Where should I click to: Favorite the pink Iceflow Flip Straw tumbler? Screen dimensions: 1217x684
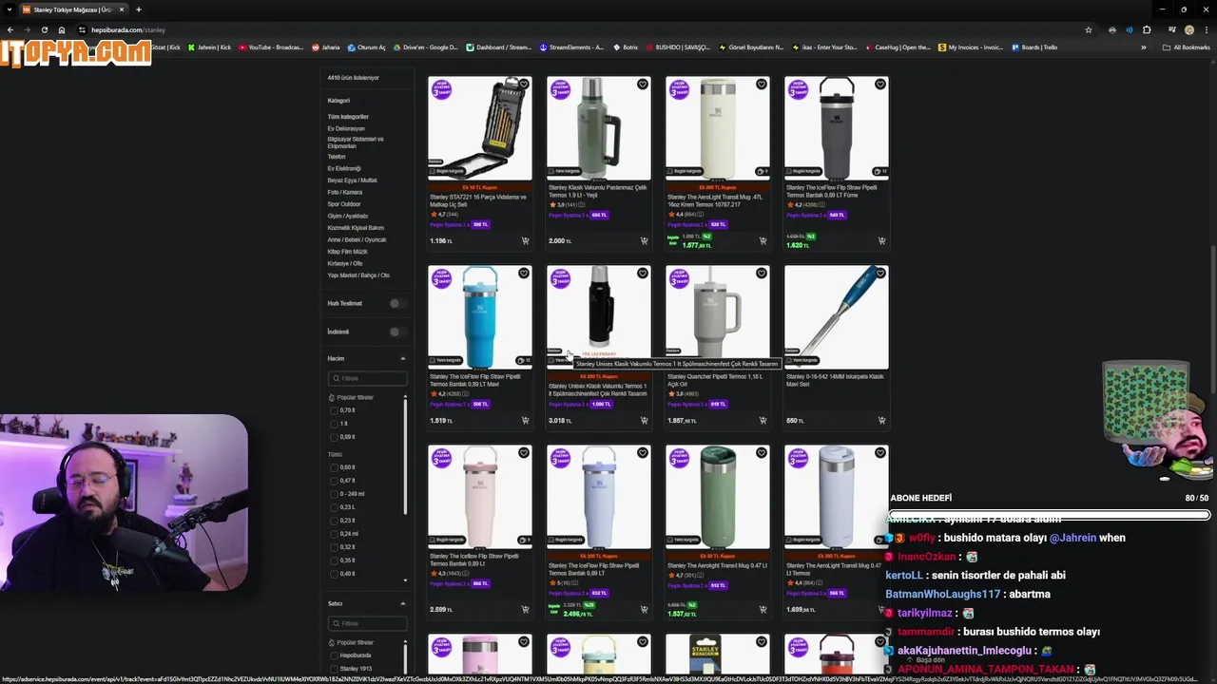pyautogui.click(x=524, y=453)
